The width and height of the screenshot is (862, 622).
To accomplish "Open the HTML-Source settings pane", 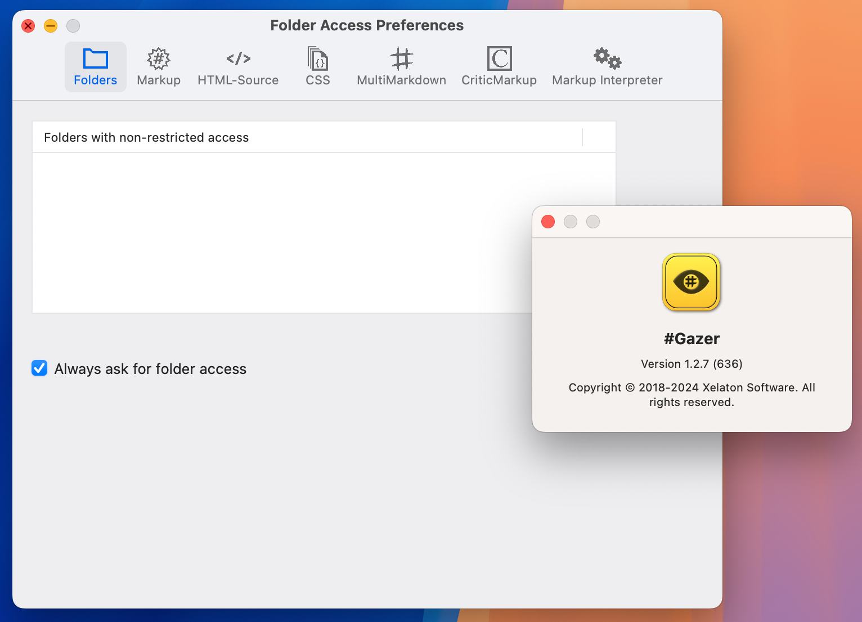I will pyautogui.click(x=238, y=66).
